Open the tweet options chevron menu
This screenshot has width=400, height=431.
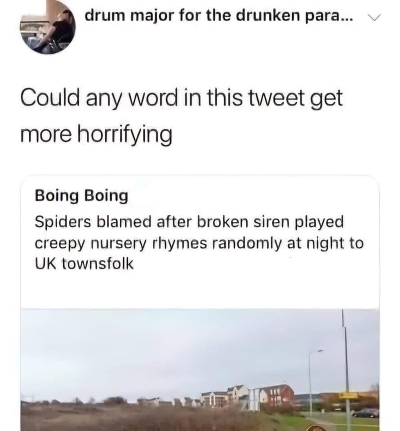374,18
